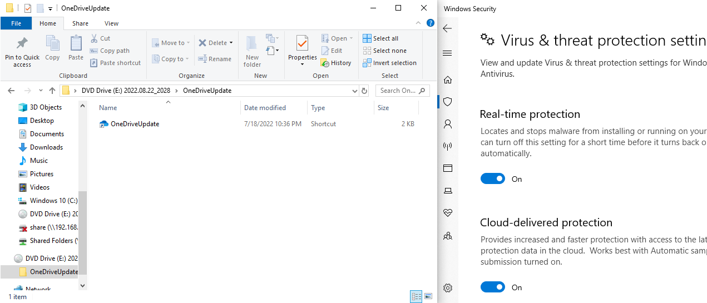Turn off Cloud-delivered protection toggle

click(x=493, y=287)
